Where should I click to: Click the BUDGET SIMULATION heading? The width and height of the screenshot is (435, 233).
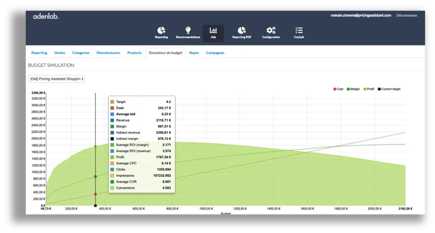51,65
